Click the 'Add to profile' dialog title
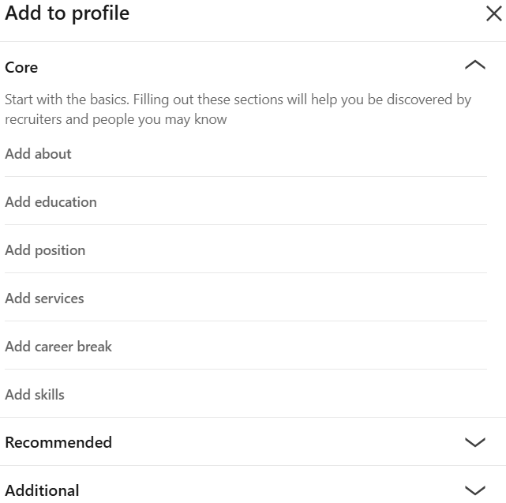Image resolution: width=506 pixels, height=503 pixels. 67,13
